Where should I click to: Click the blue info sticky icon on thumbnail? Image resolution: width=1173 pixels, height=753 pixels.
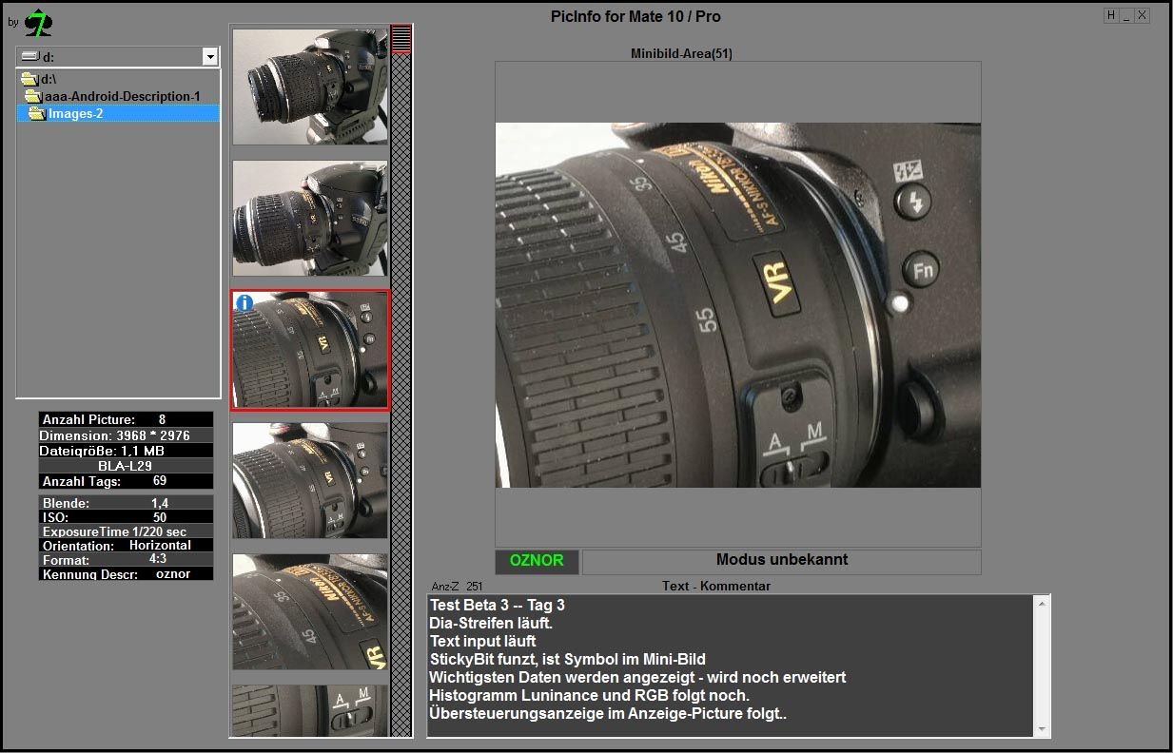(x=244, y=303)
